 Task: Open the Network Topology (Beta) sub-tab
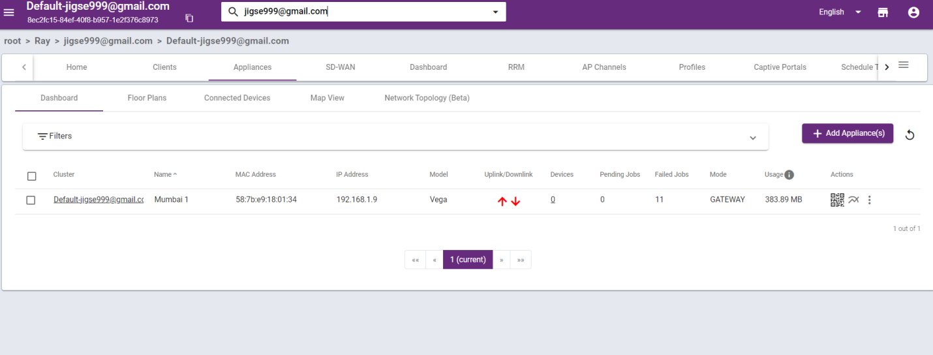(x=427, y=98)
